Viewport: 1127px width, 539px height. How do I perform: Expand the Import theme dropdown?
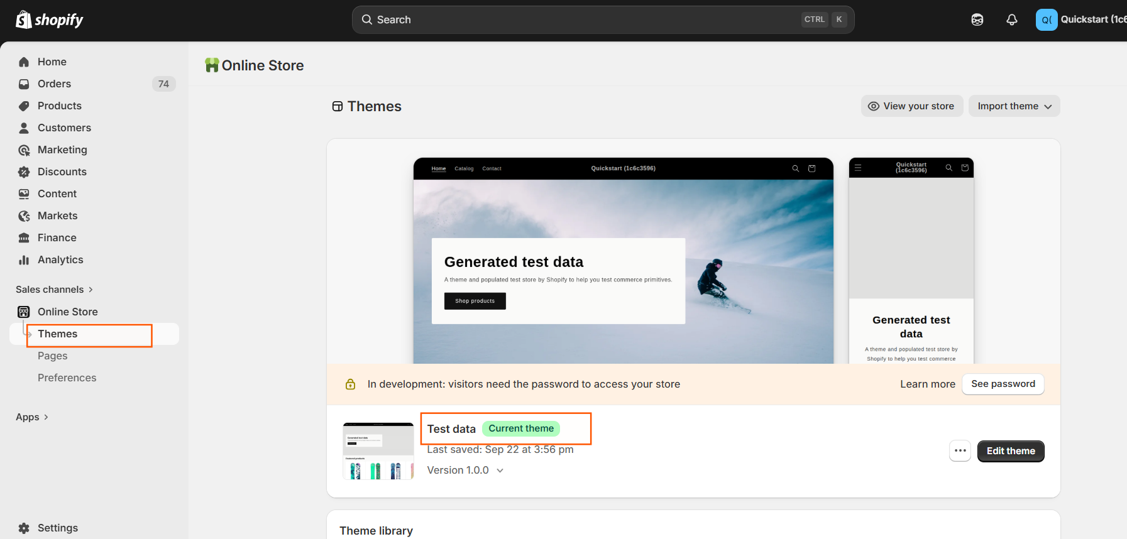point(1014,106)
